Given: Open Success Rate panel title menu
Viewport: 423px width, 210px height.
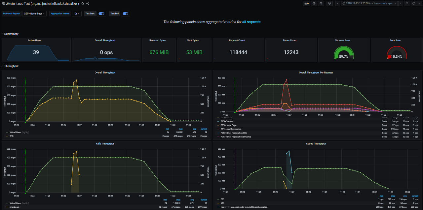Looking at the screenshot, I should click(x=342, y=40).
